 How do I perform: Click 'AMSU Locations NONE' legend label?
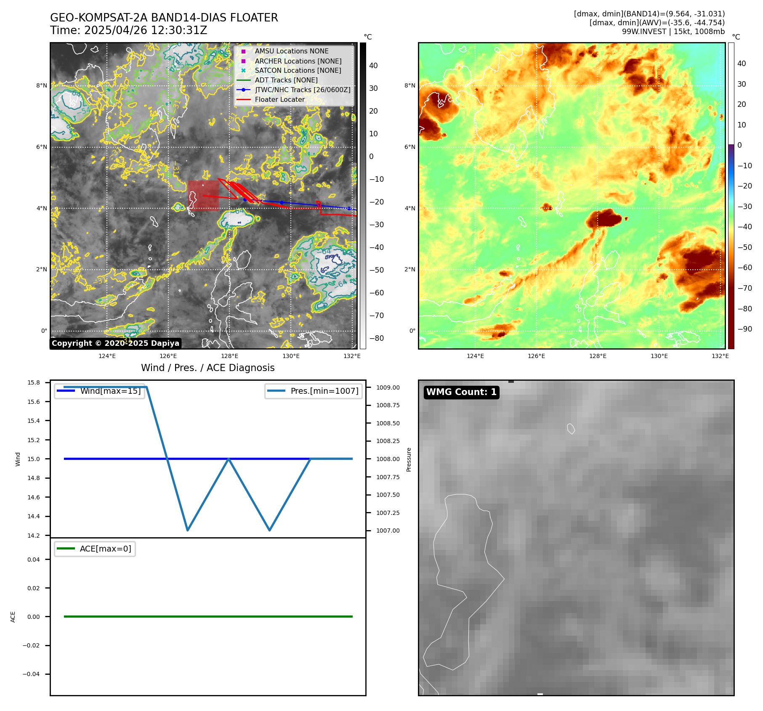[292, 51]
